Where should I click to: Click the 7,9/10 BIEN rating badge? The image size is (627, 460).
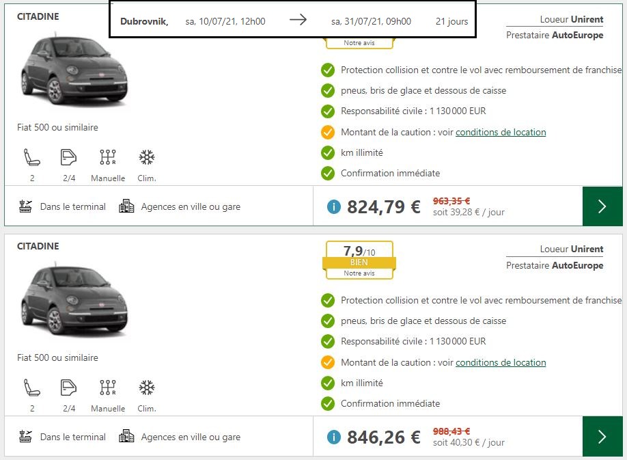[x=359, y=260]
